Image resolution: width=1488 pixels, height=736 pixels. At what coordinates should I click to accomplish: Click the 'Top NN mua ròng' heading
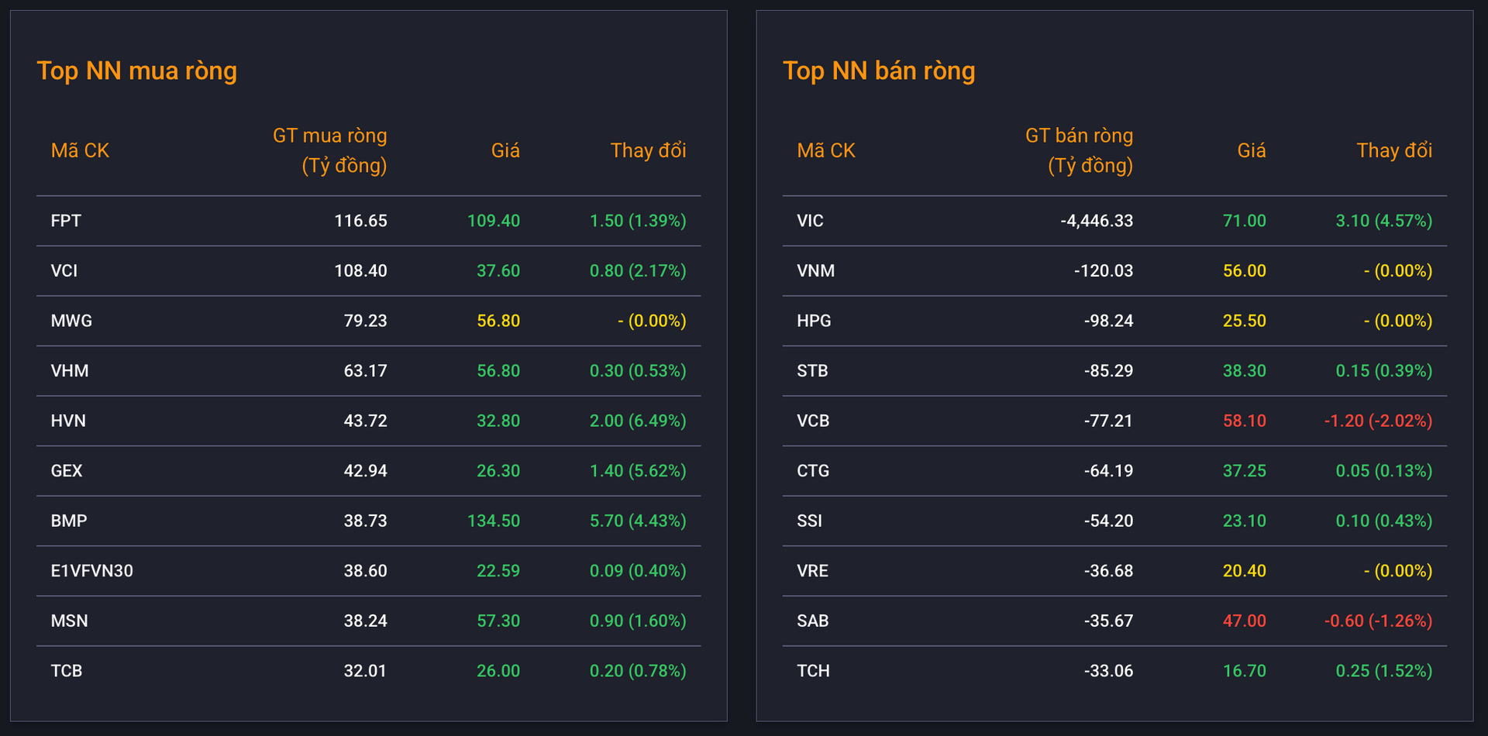tap(137, 71)
